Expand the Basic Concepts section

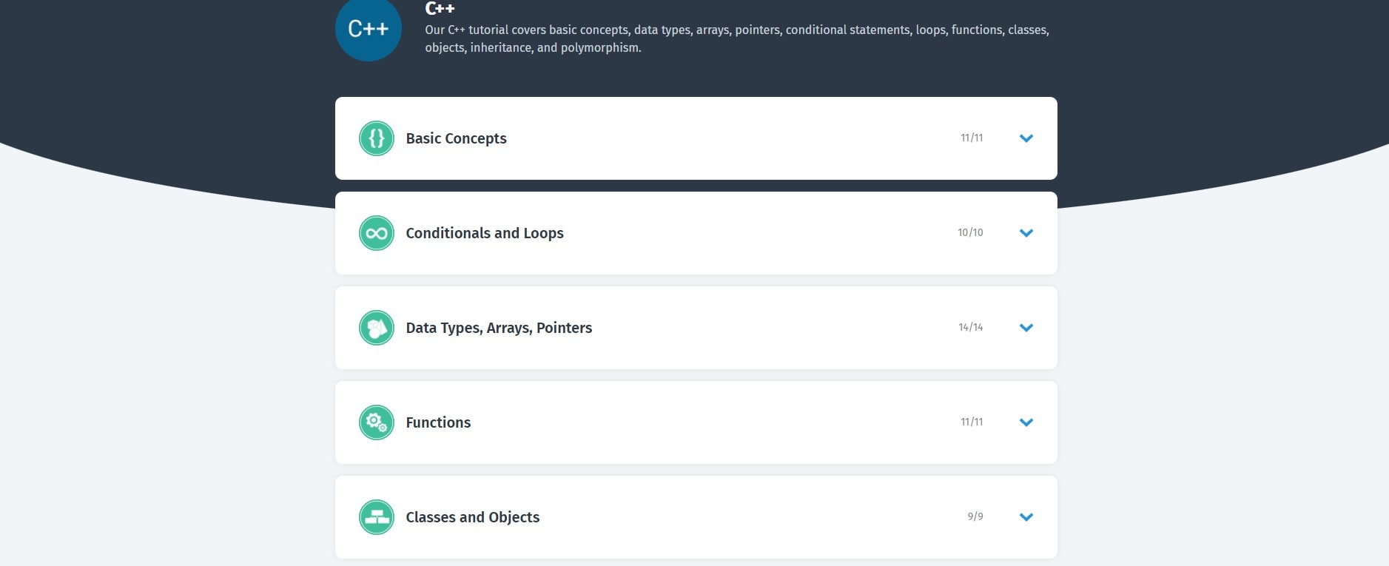click(1026, 138)
